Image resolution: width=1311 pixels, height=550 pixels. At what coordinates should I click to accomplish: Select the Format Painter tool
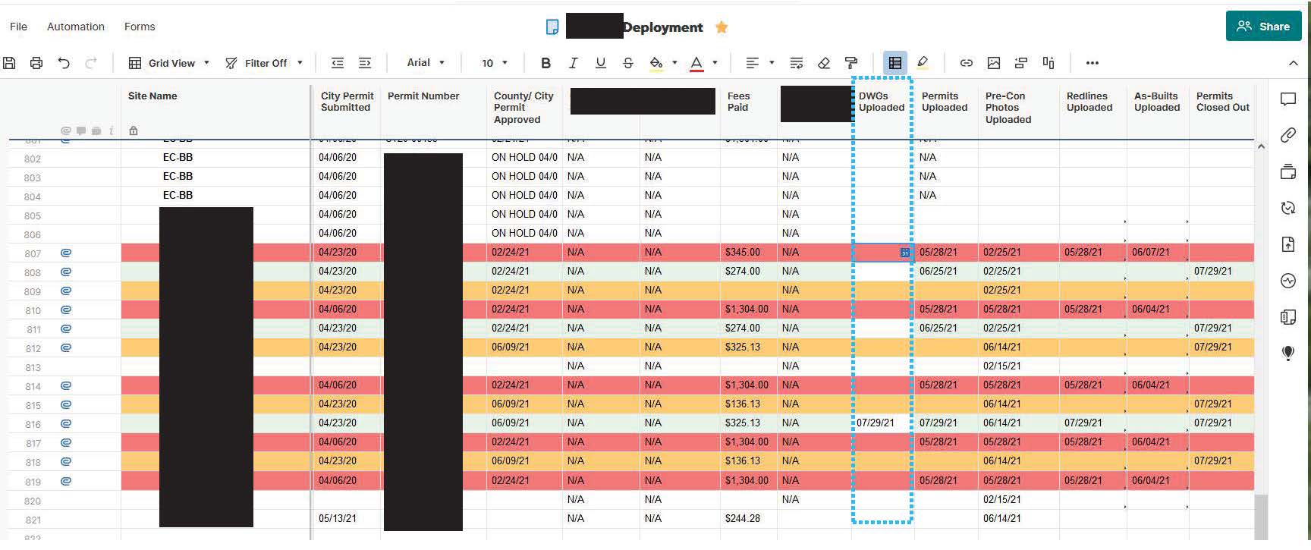tap(851, 63)
